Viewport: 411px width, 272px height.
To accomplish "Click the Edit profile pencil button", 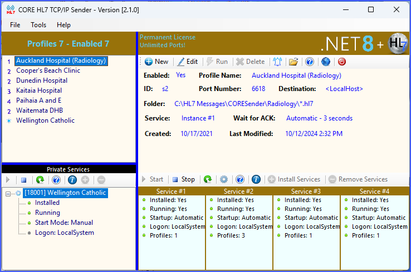I will click(187, 62).
